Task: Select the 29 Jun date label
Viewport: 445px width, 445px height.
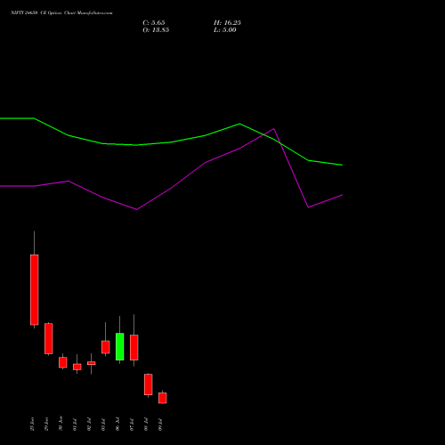Action: [x=46, y=424]
